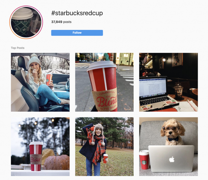The width and height of the screenshot is (208, 180).
Task: Click the fur hat on park woman
Action: [x=98, y=128]
